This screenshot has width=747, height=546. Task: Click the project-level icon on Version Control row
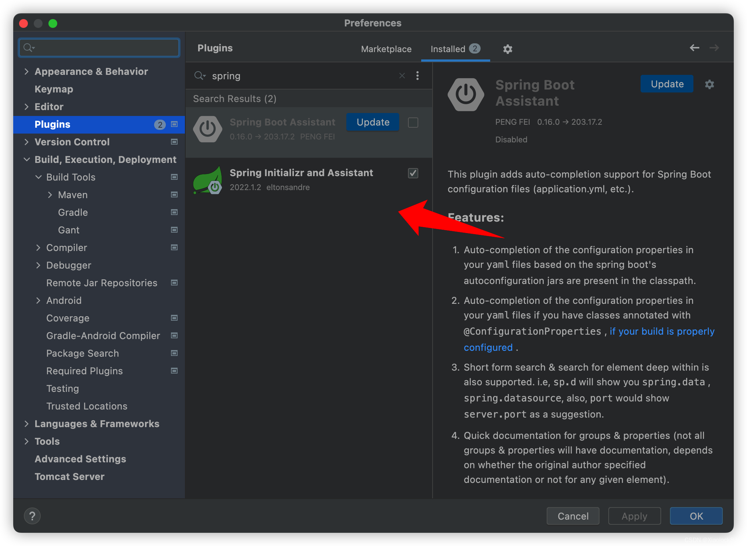click(174, 142)
